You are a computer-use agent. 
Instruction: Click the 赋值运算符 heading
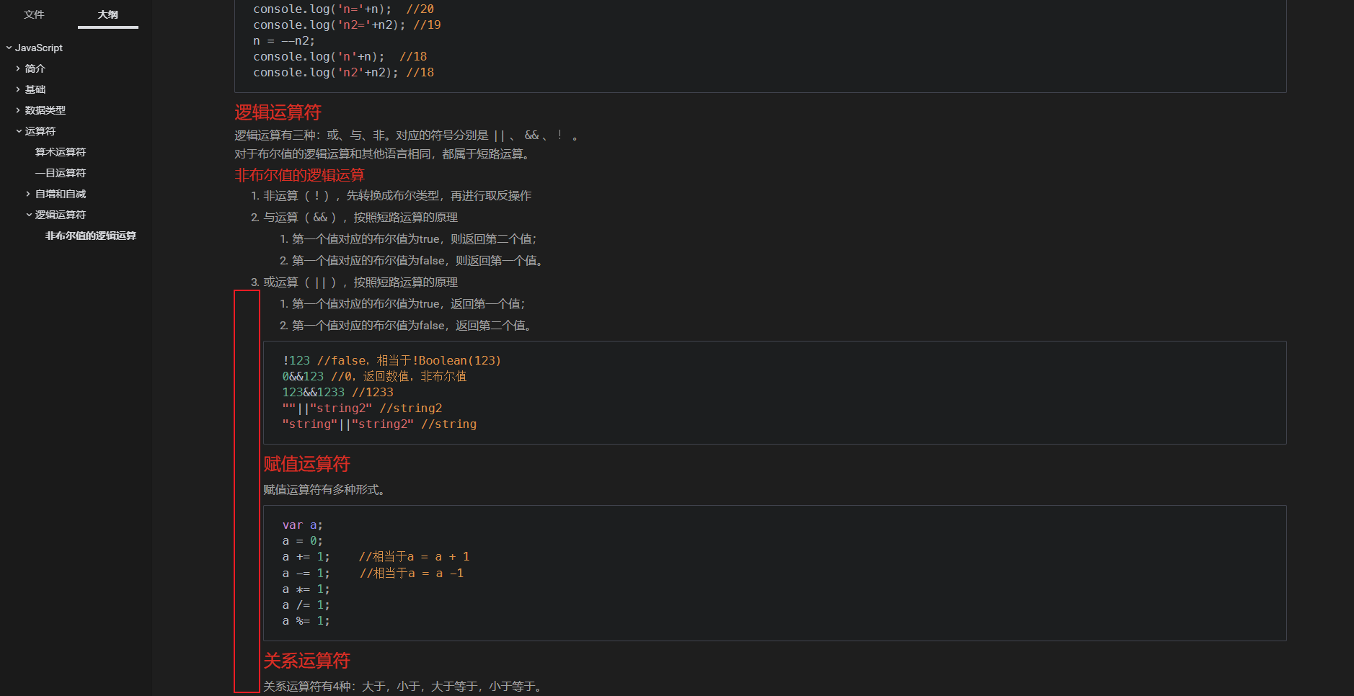tap(306, 464)
